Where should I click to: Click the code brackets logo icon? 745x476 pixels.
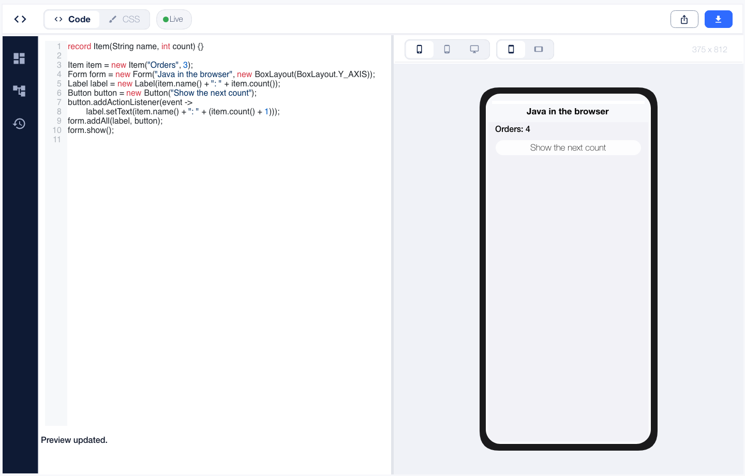click(20, 19)
